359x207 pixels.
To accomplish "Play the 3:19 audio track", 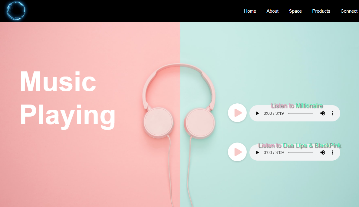I will 257,113.
